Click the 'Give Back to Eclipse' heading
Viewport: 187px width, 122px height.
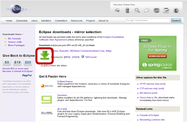(19, 56)
